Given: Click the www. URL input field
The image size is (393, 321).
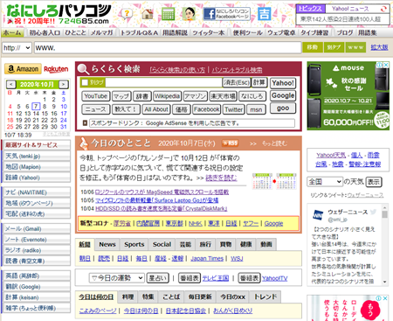Looking at the screenshot, I should 168,48.
